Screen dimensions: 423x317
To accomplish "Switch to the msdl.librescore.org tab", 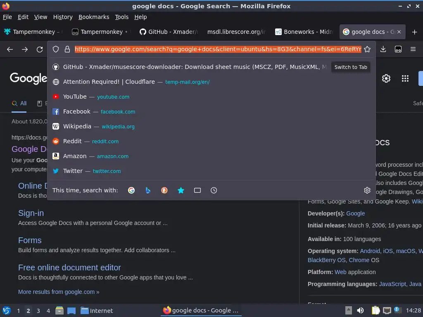I will [x=237, y=32].
